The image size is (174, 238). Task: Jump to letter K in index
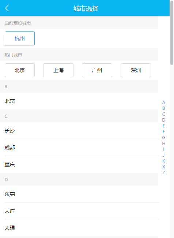tap(163, 161)
